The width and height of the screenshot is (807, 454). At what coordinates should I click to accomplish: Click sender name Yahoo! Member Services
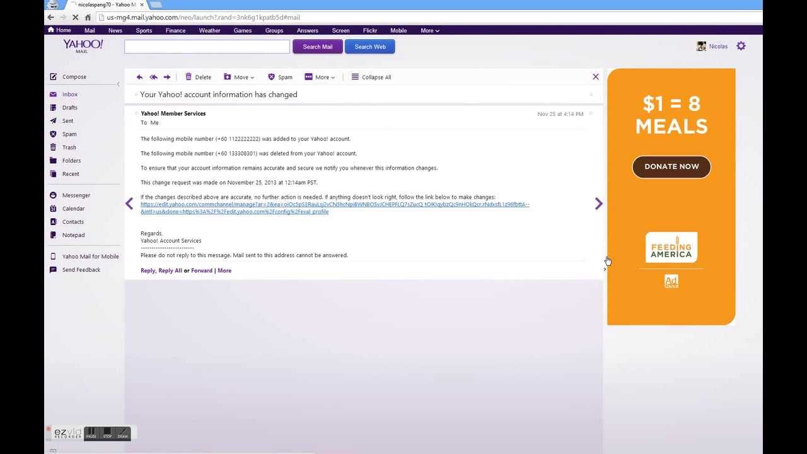[173, 113]
